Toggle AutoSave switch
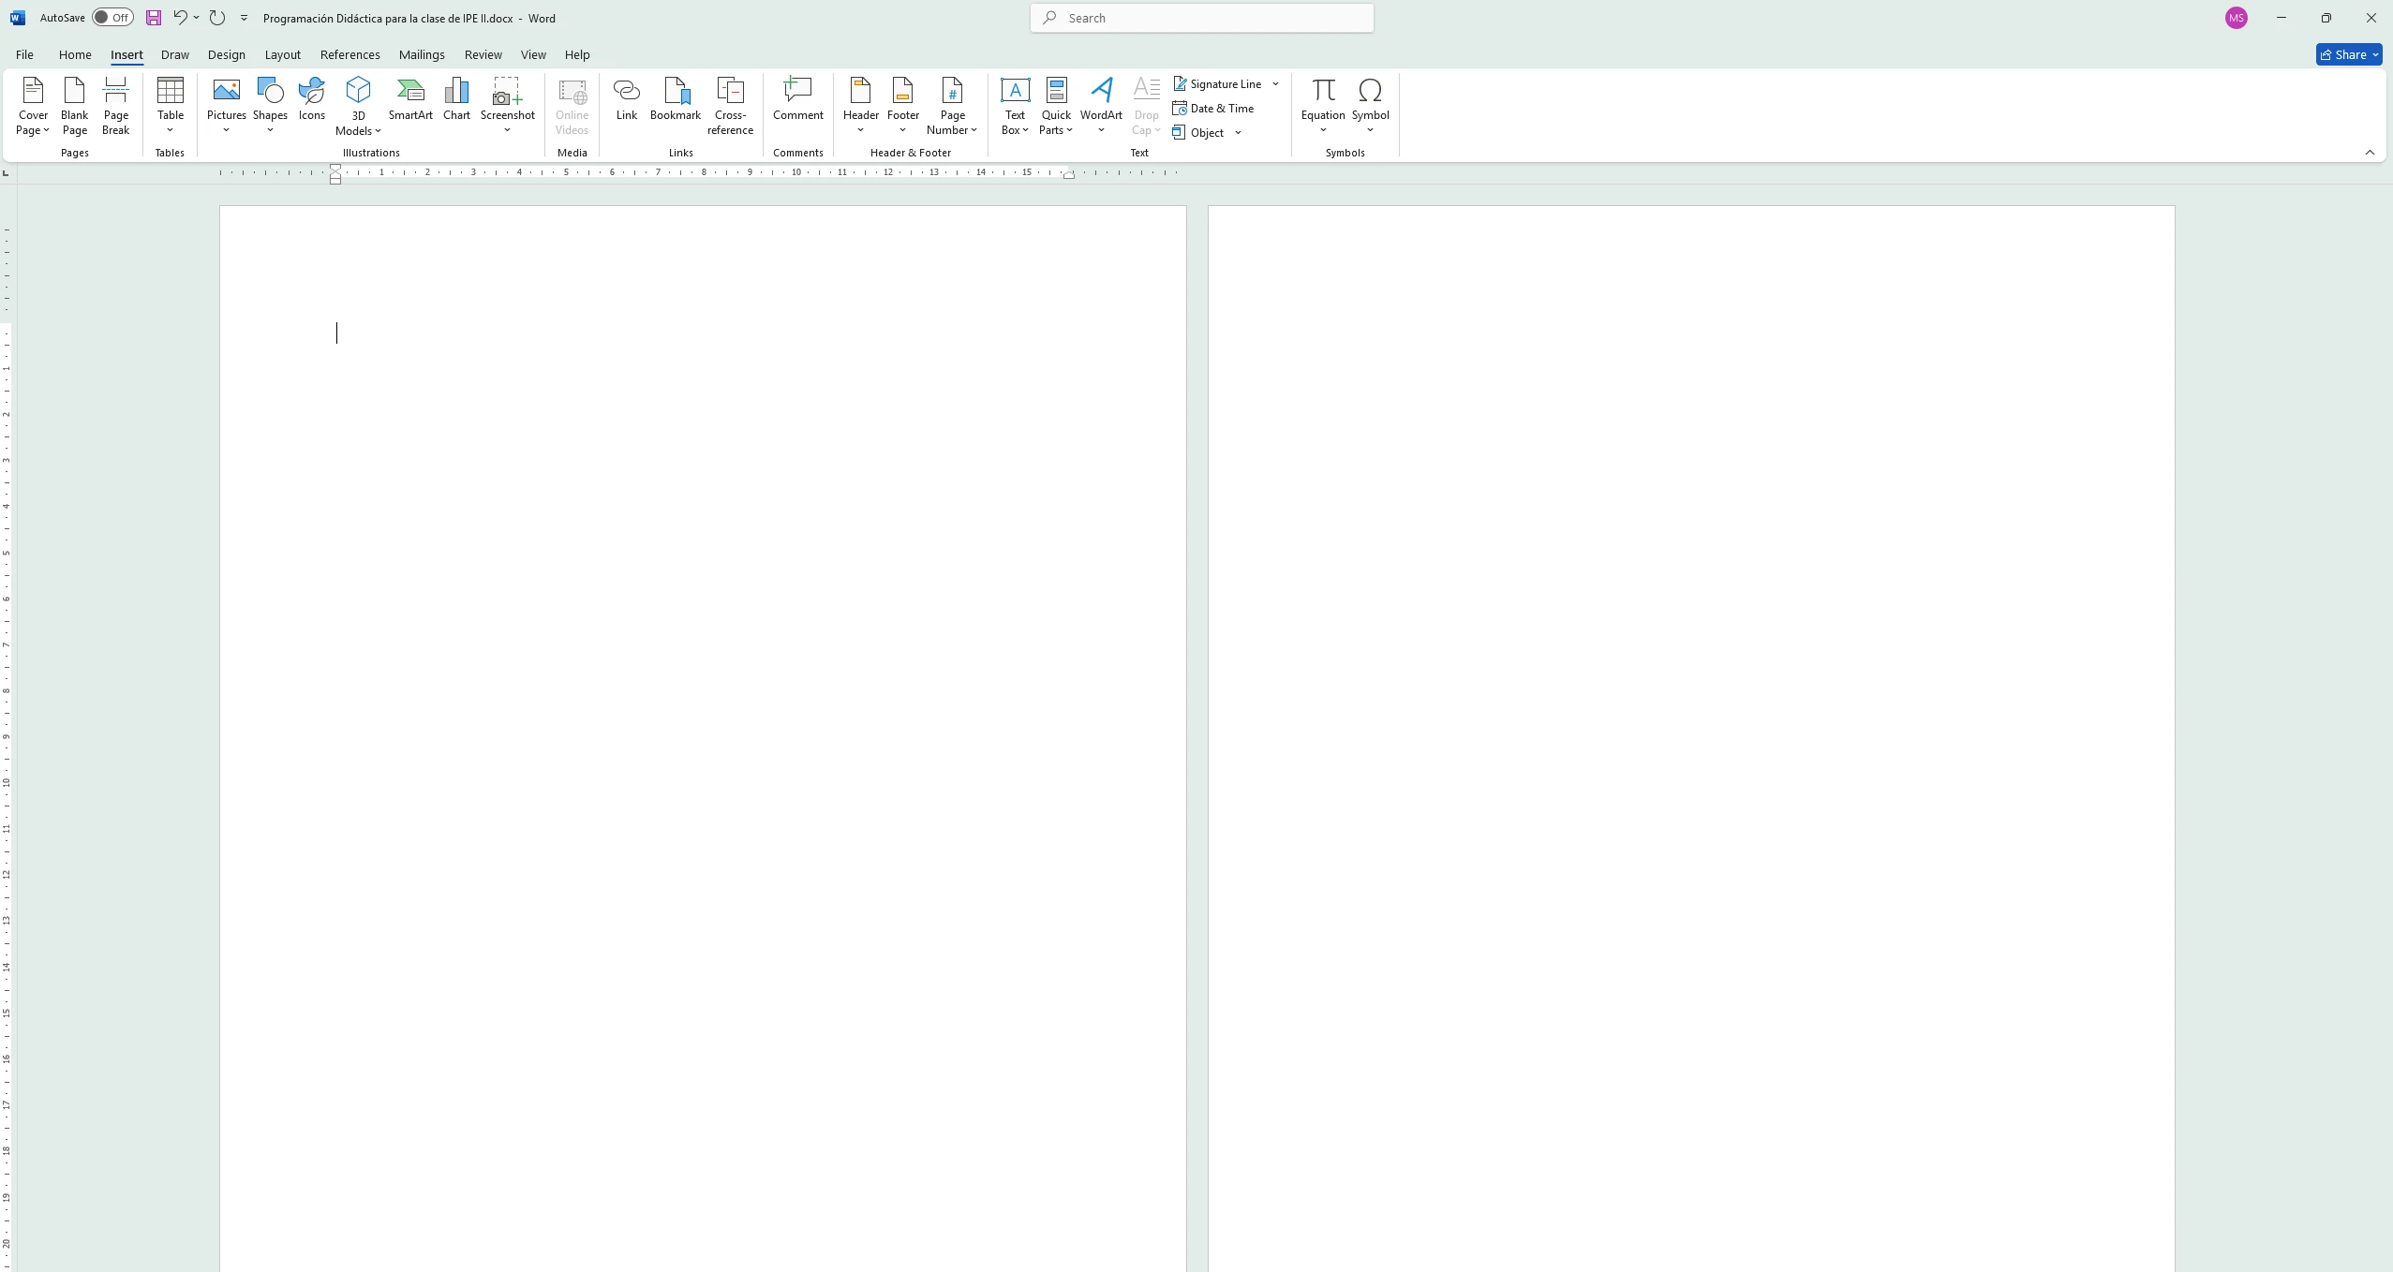 (112, 18)
